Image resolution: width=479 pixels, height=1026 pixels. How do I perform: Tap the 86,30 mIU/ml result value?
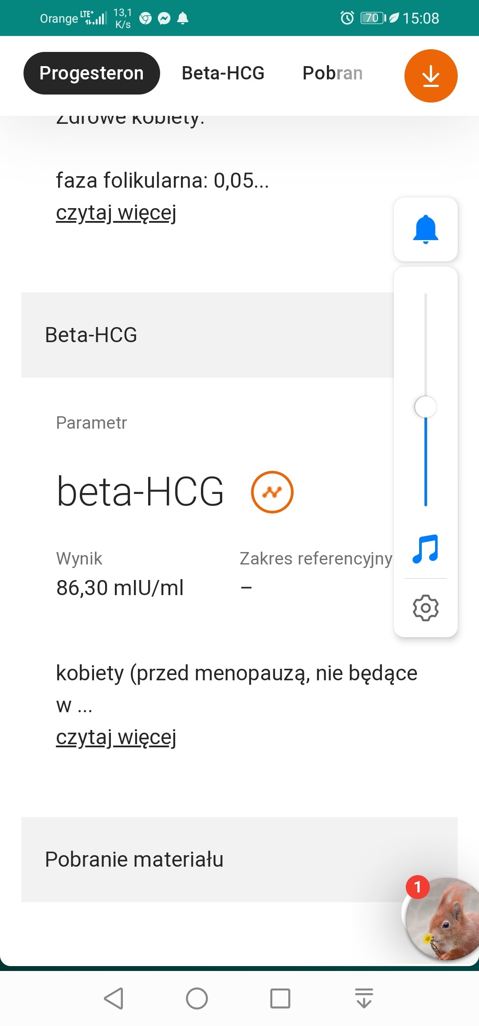[120, 588]
